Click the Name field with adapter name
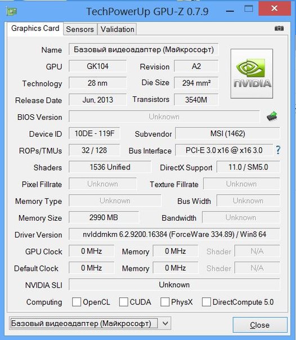This screenshot has height=340, width=296. (143, 50)
